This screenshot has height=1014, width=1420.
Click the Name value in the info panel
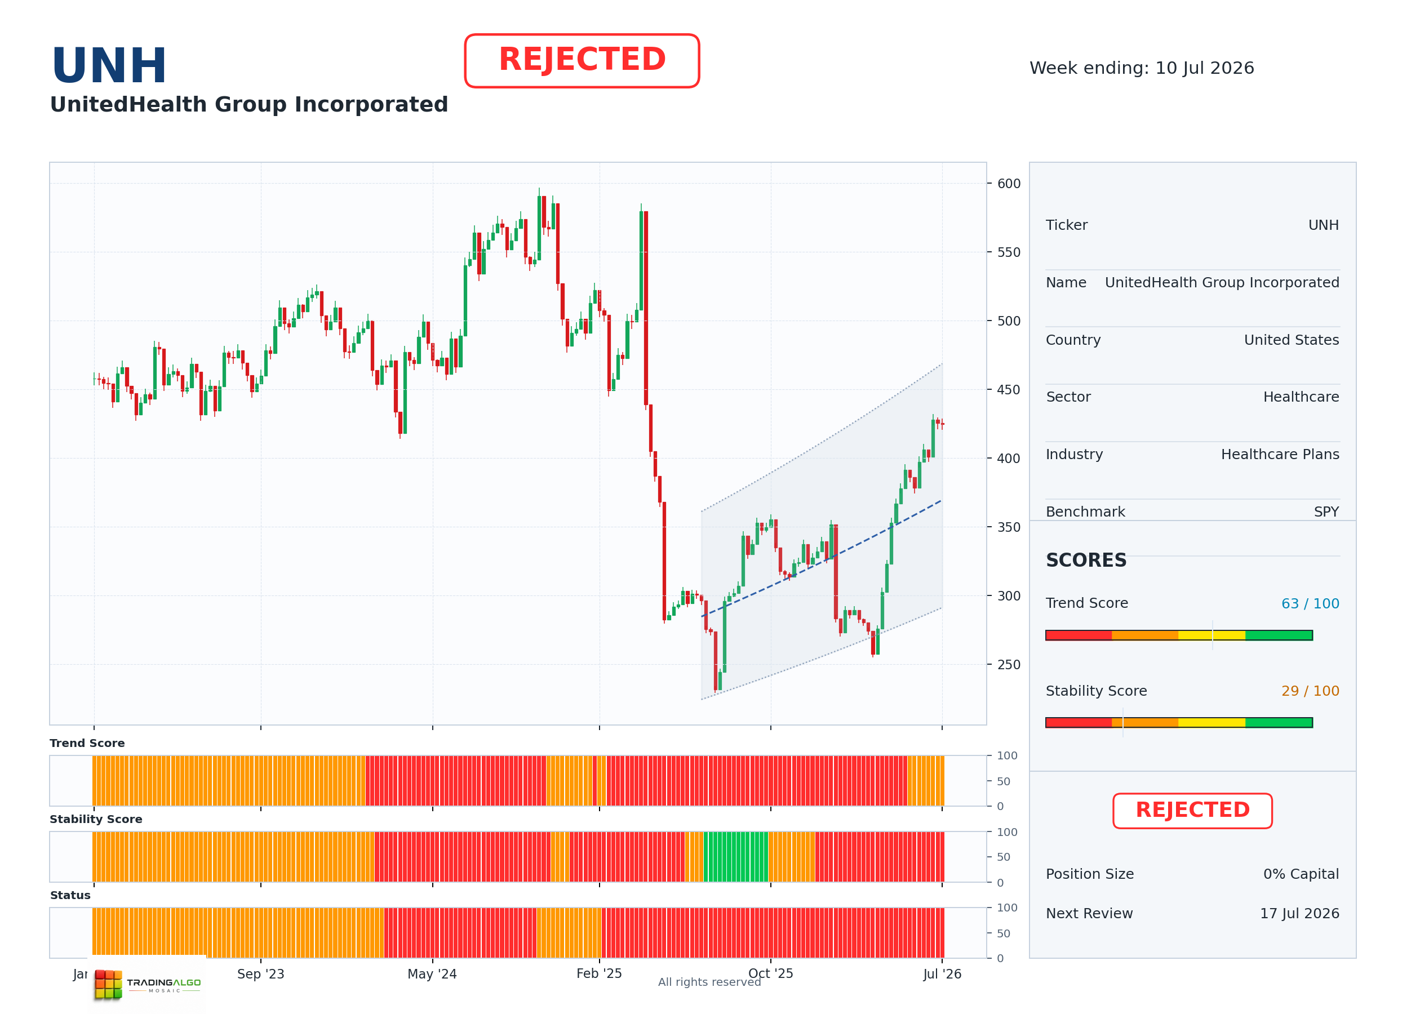pos(1222,282)
